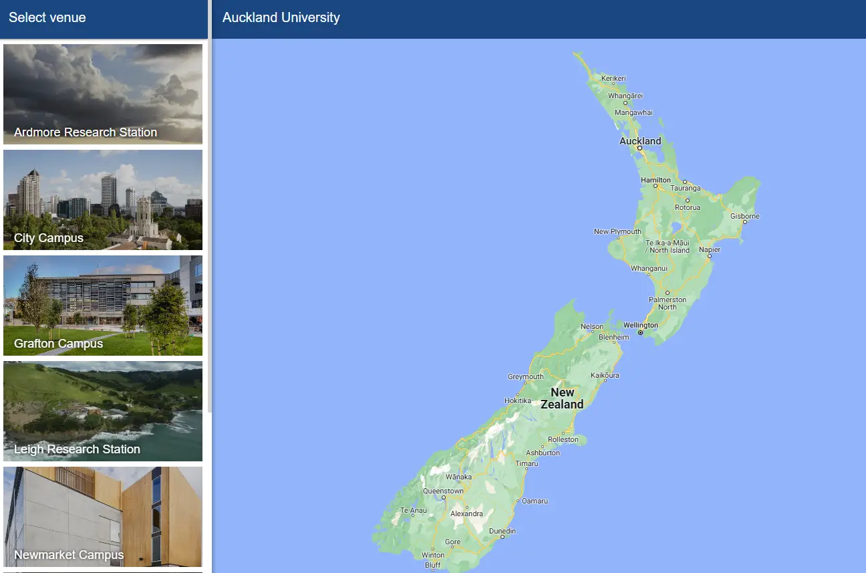Click Mangawhai on the map

pos(633,113)
